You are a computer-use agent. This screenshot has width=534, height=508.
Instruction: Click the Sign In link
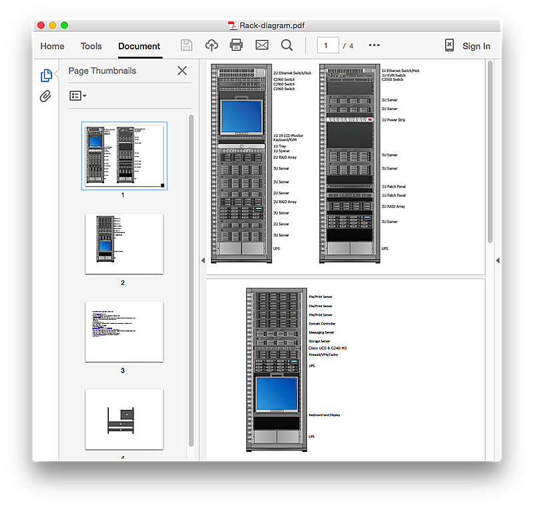tap(476, 46)
